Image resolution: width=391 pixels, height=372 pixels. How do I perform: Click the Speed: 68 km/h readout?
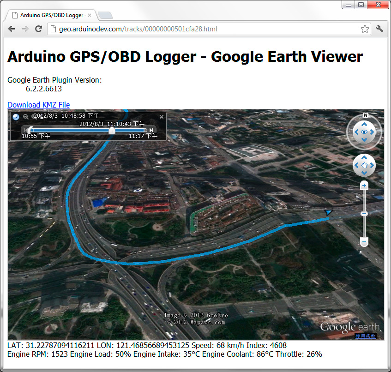coord(218,345)
